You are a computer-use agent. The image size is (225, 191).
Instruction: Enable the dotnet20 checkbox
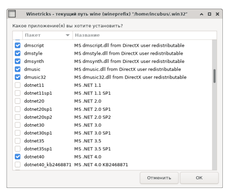18,101
